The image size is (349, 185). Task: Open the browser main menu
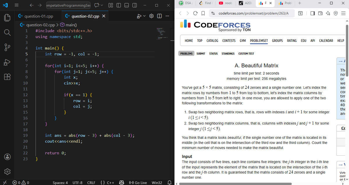point(343,13)
